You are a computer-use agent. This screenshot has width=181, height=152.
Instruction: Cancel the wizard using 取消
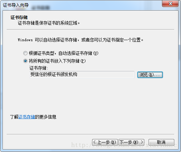pyautogui.click(x=161, y=142)
